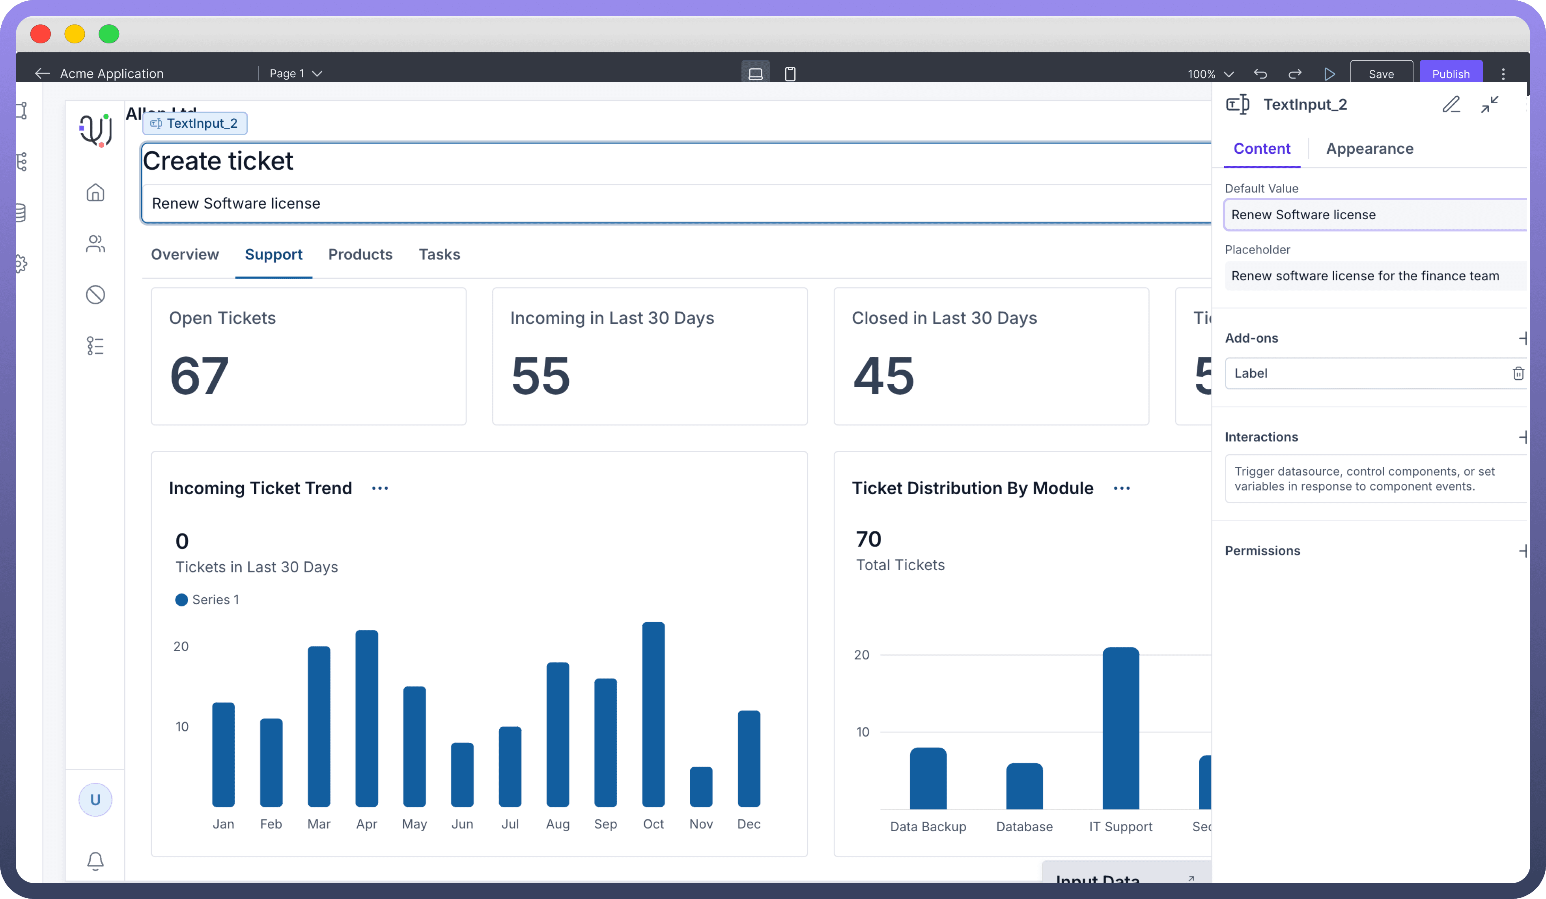Click the pencil rename icon for TextInput_2
1546x899 pixels.
pyautogui.click(x=1451, y=104)
